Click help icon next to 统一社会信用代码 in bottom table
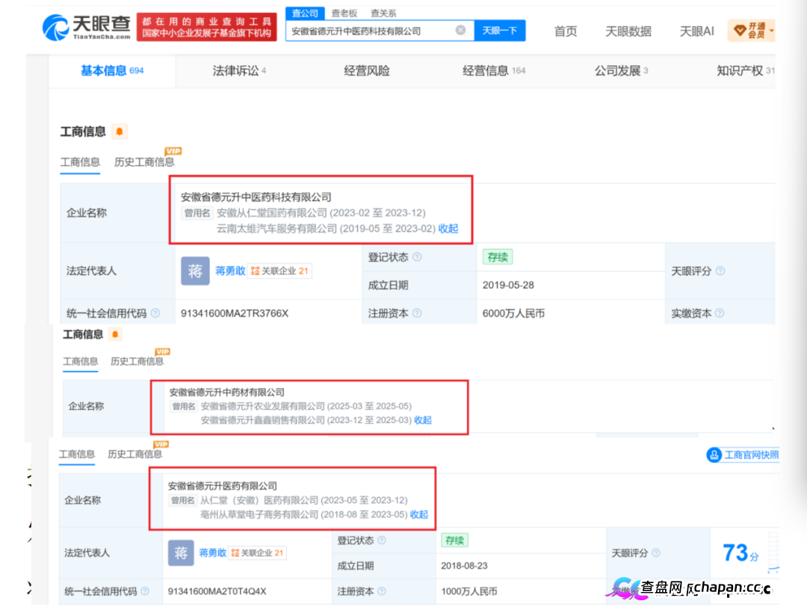 [x=145, y=591]
